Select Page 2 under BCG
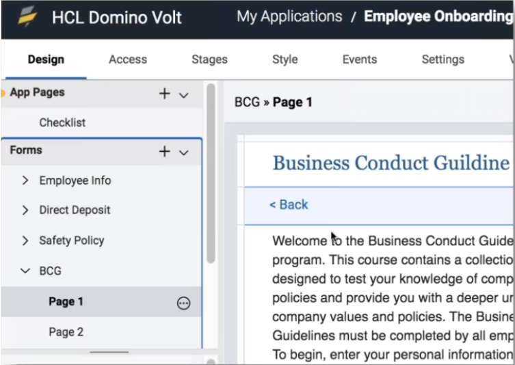Image resolution: width=515 pixels, height=365 pixels. pyautogui.click(x=66, y=332)
